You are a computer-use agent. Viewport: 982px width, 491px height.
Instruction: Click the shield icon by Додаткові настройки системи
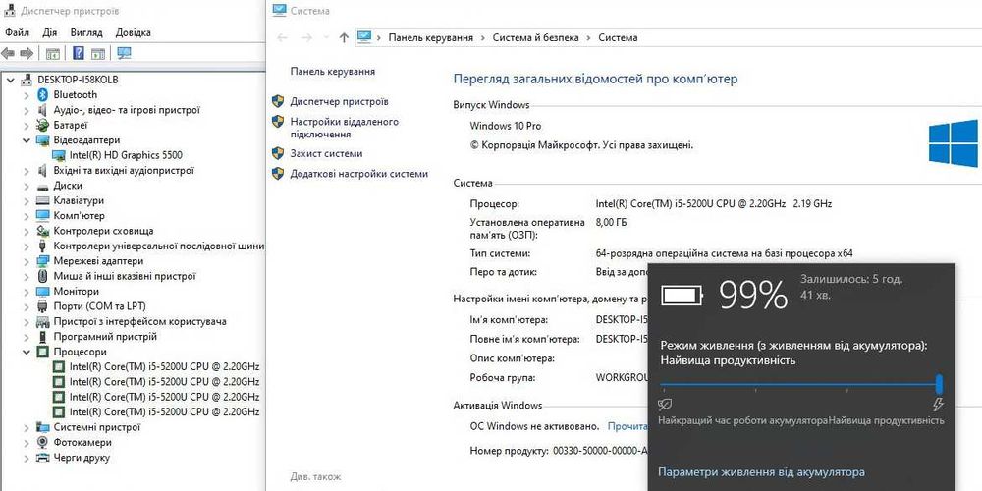pyautogui.click(x=278, y=174)
